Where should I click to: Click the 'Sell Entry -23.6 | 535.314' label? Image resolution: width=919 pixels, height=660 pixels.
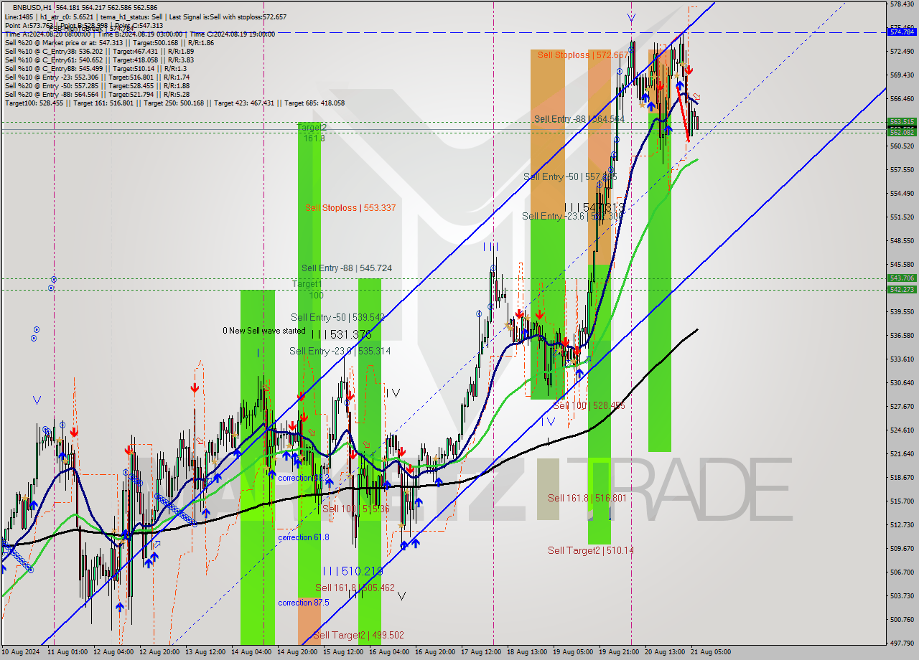(340, 351)
